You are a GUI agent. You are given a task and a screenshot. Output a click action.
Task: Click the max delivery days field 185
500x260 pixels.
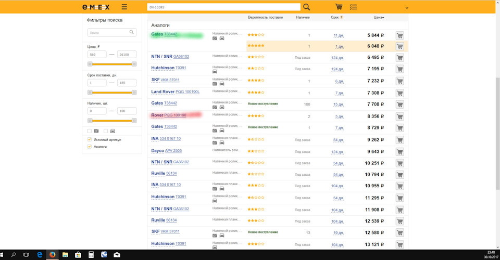pyautogui.click(x=127, y=83)
